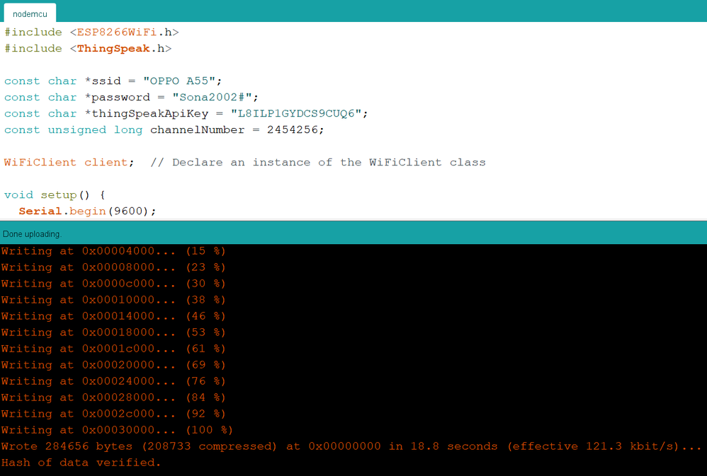Viewport: 707px width, 476px height.
Task: Click console line 'Writing at 0x00004000... (15 %)'
Action: coord(113,251)
